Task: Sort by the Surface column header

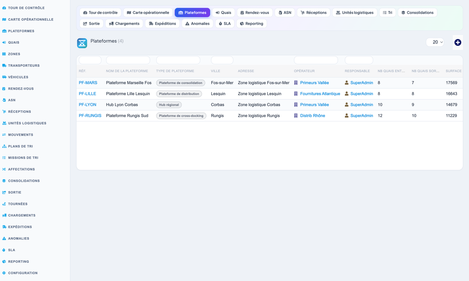Action: point(453,71)
